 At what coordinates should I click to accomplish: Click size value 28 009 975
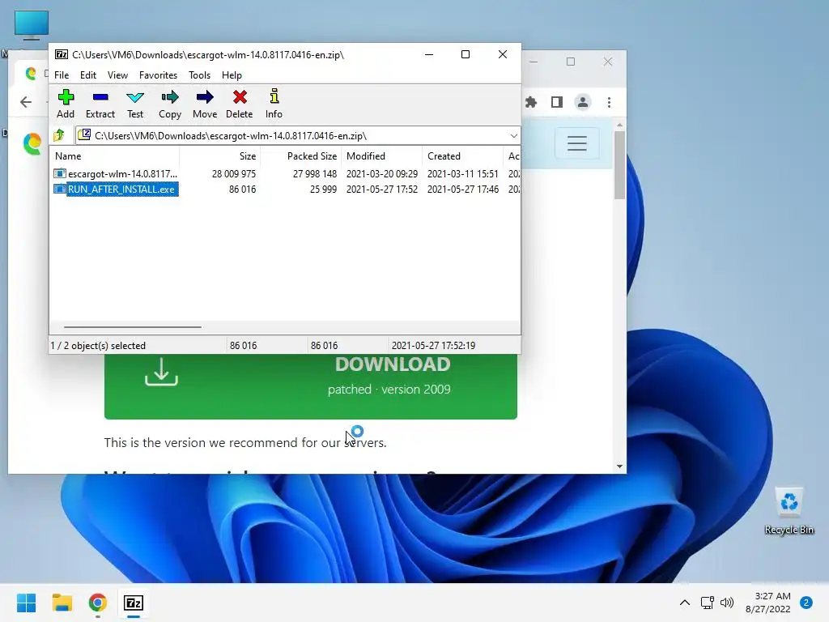coord(234,173)
